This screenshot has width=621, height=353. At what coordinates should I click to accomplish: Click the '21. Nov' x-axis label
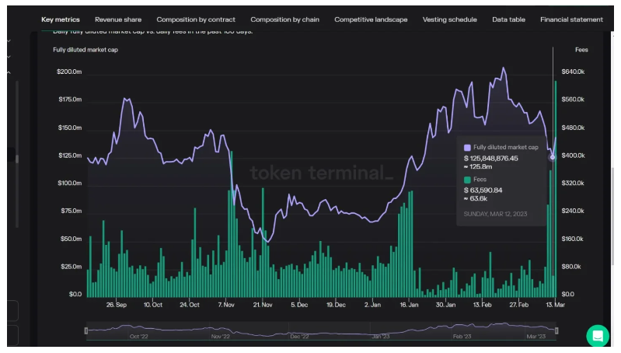click(263, 305)
